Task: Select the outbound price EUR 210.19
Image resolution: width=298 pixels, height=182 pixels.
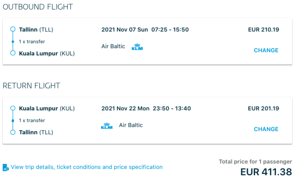Action: 263,29
